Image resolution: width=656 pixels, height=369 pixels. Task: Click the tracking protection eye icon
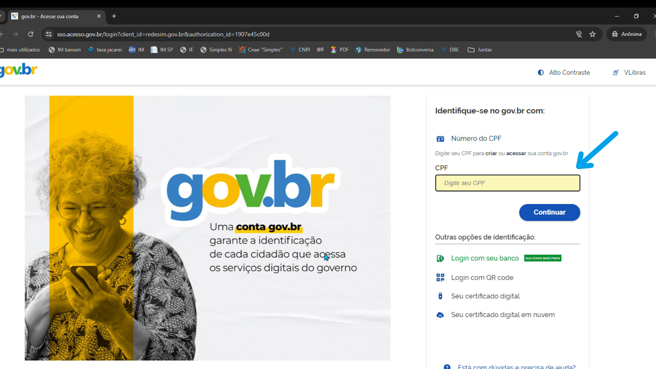pyautogui.click(x=579, y=34)
